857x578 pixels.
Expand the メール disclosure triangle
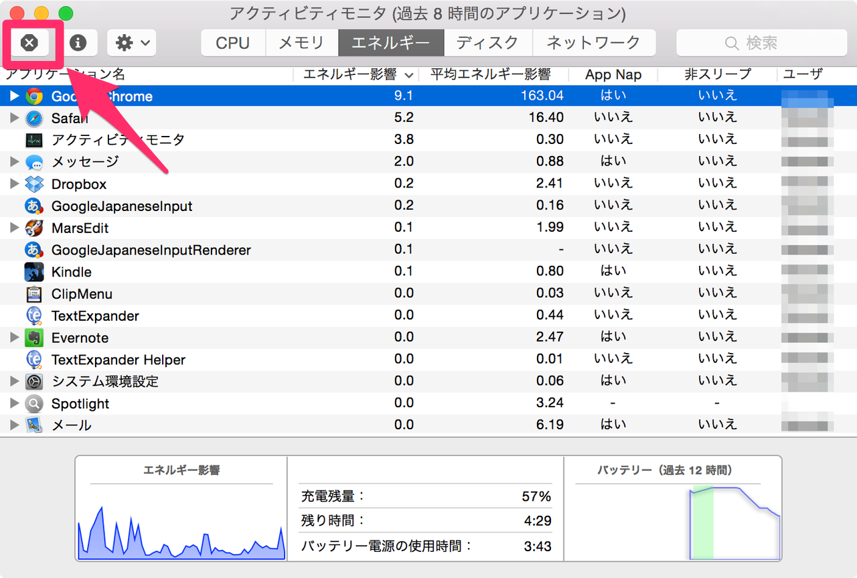click(15, 425)
